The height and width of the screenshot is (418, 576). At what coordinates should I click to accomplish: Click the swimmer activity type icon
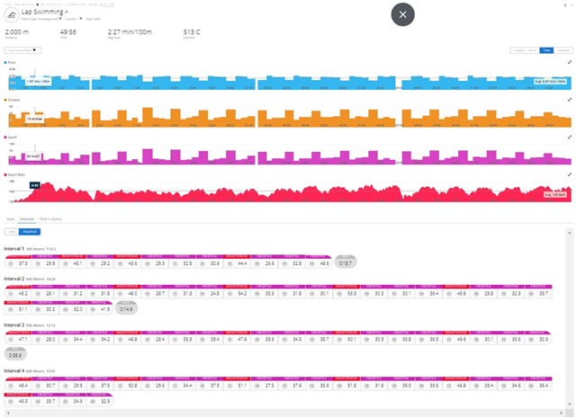pos(12,15)
